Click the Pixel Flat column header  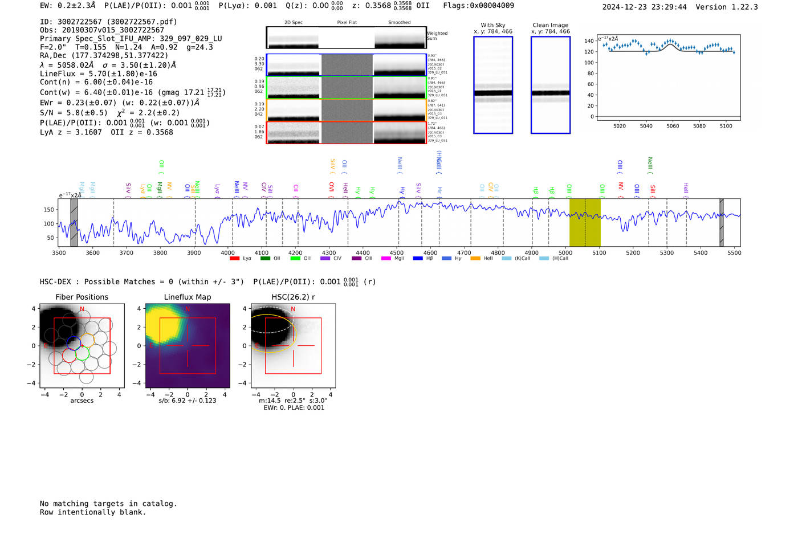pos(347,22)
